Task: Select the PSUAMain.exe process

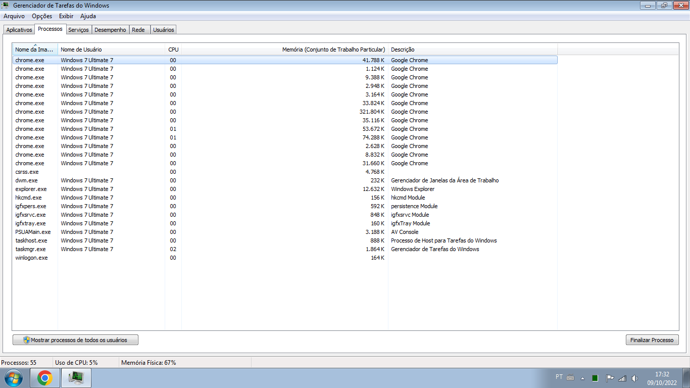Action: coord(285,232)
